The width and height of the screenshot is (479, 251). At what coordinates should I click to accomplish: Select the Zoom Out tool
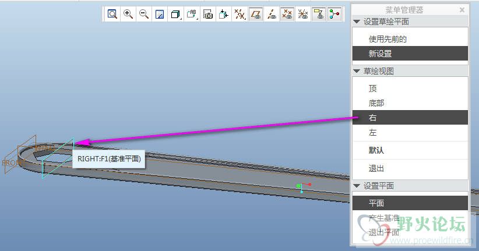[x=144, y=14]
